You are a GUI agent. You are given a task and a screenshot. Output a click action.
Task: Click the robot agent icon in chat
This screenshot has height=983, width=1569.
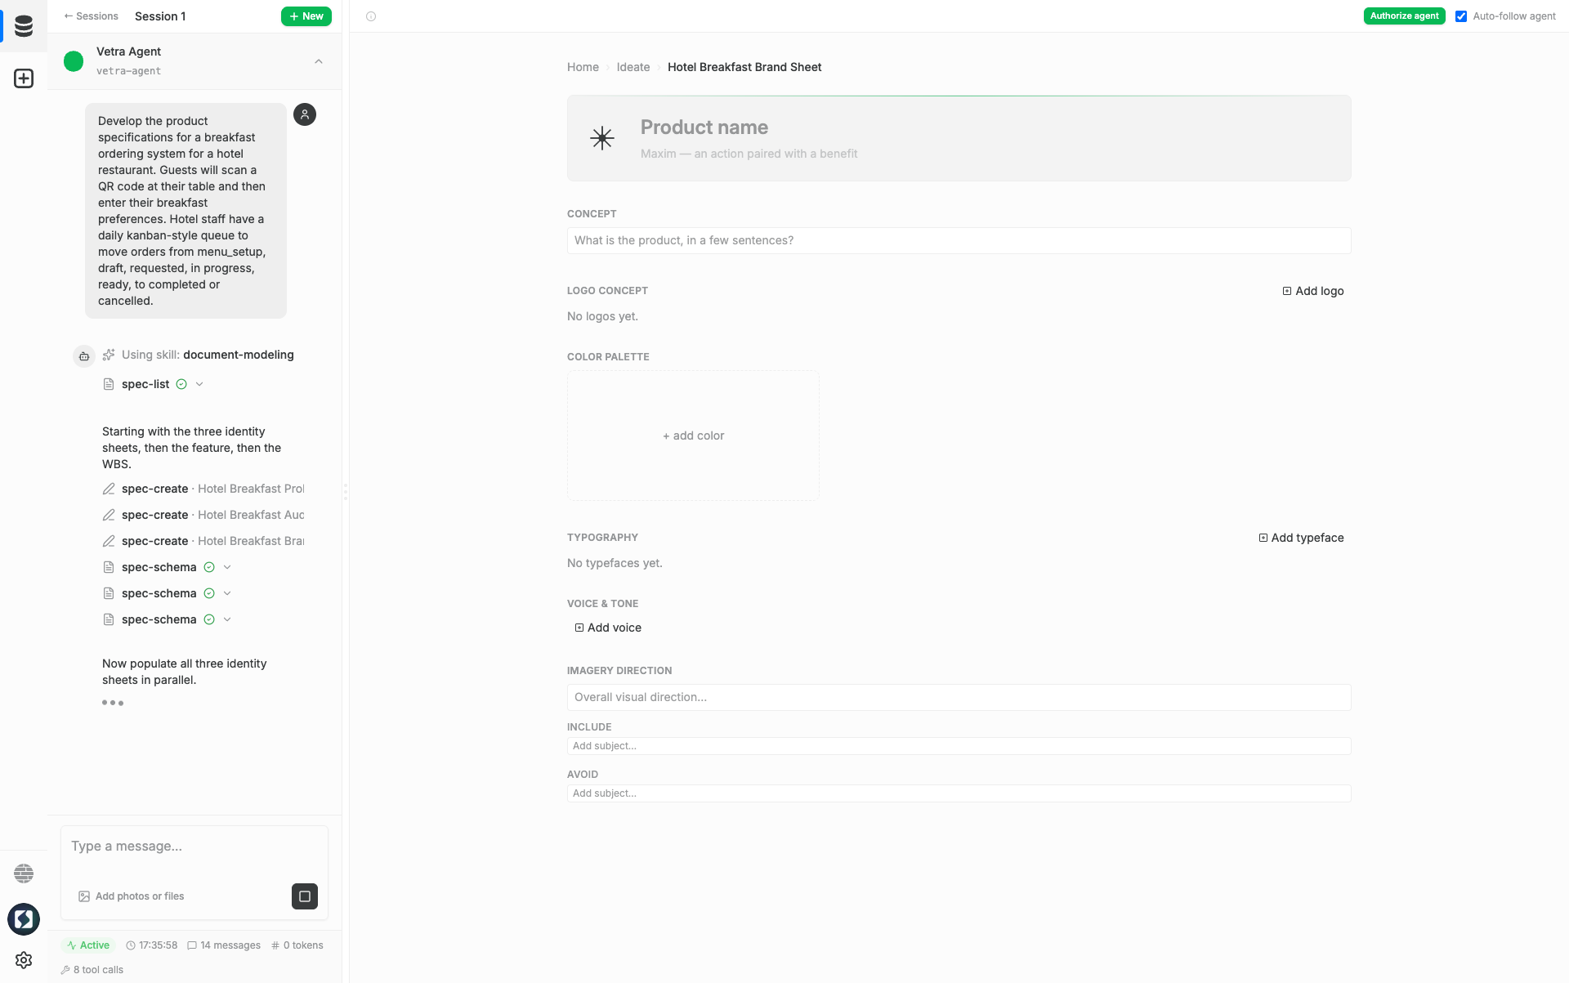[84, 356]
